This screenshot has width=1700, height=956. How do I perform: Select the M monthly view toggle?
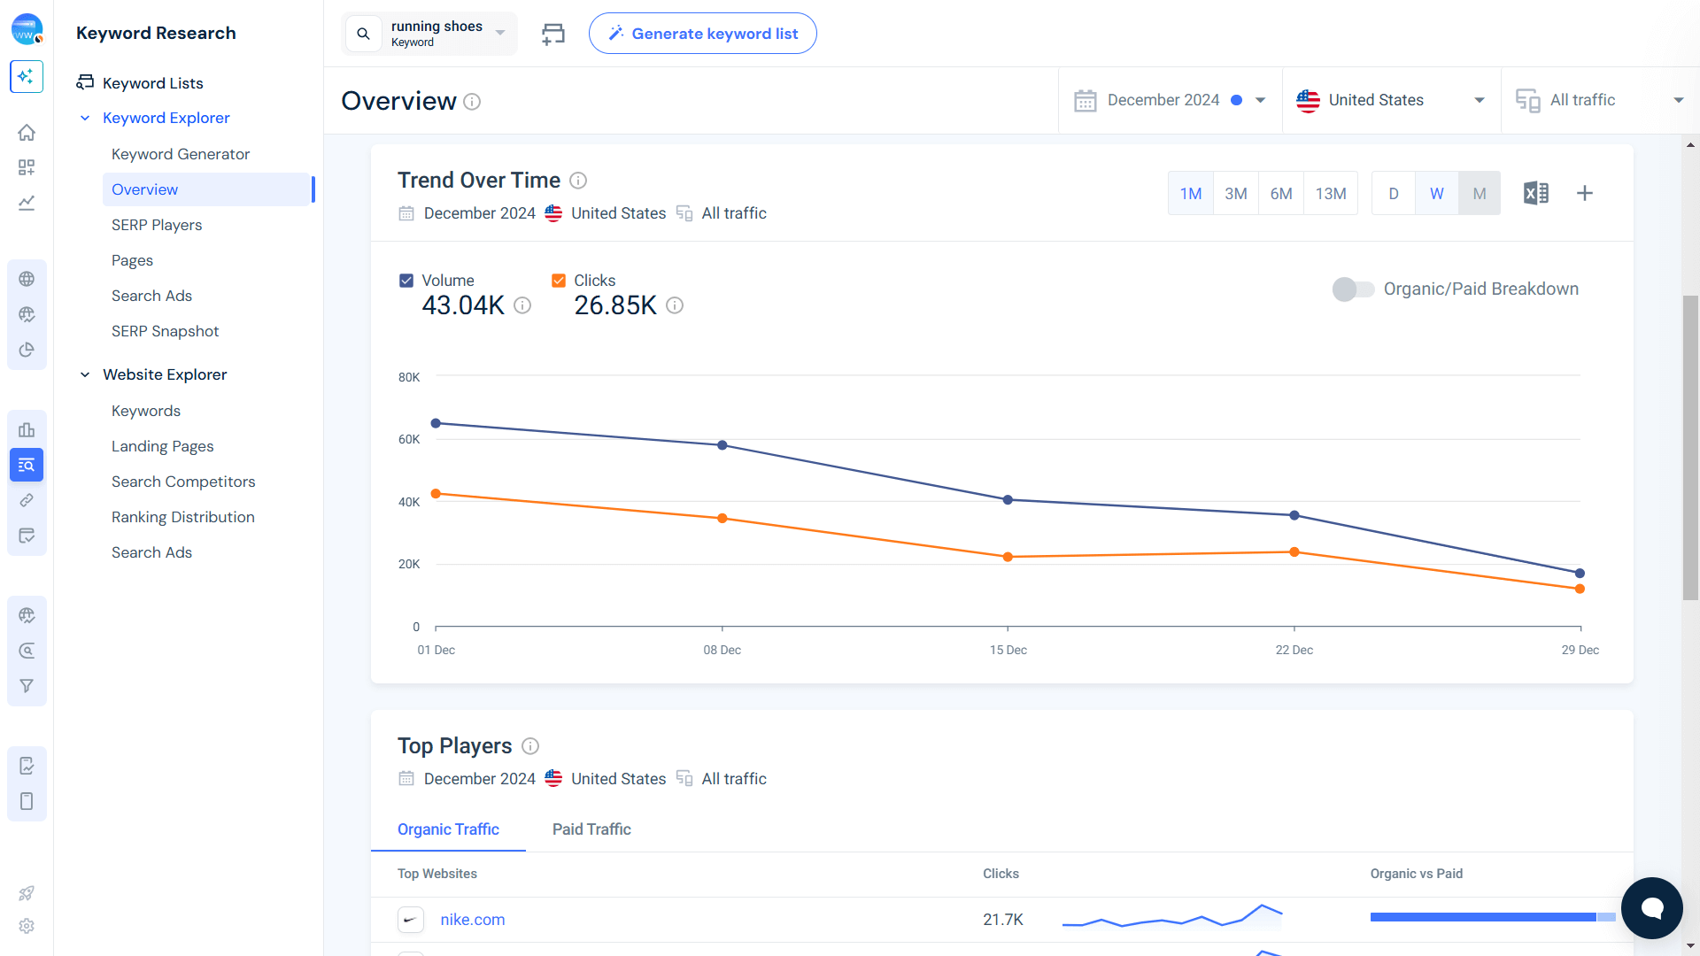point(1478,193)
